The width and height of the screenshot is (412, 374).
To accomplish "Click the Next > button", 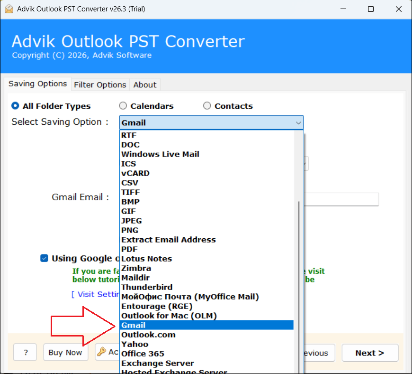I will (370, 353).
